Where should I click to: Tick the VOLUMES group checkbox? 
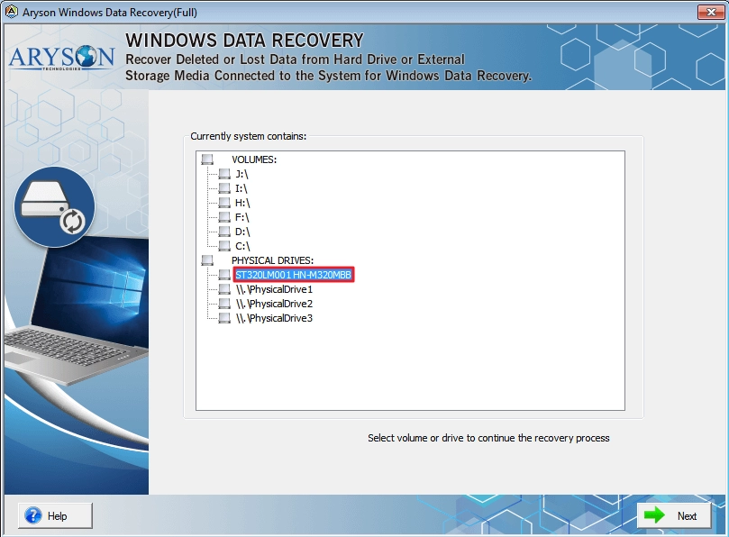tap(207, 159)
